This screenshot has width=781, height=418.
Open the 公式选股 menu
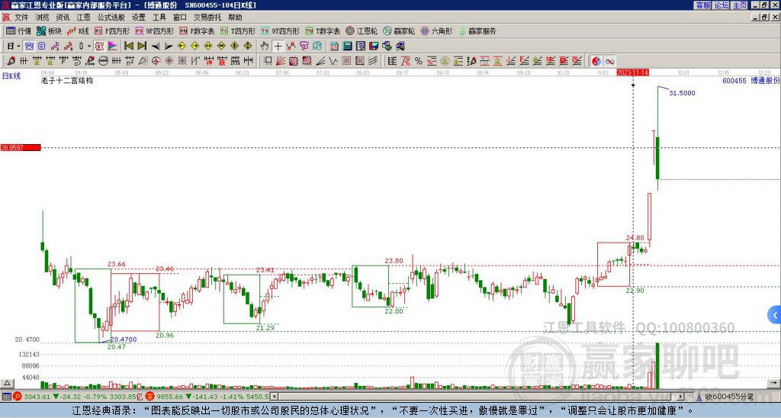point(111,18)
